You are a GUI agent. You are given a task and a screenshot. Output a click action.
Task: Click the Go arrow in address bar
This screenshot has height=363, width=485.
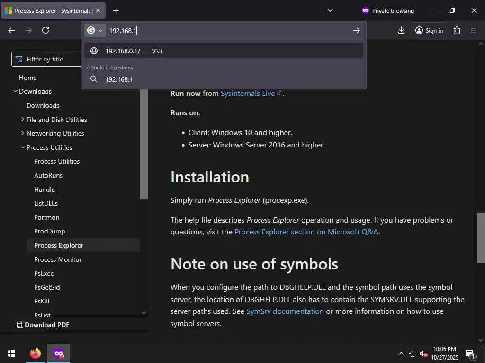pyautogui.click(x=356, y=31)
